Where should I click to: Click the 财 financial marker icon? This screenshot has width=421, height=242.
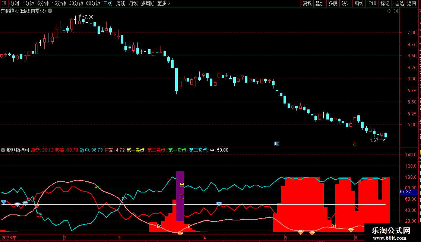point(276,144)
